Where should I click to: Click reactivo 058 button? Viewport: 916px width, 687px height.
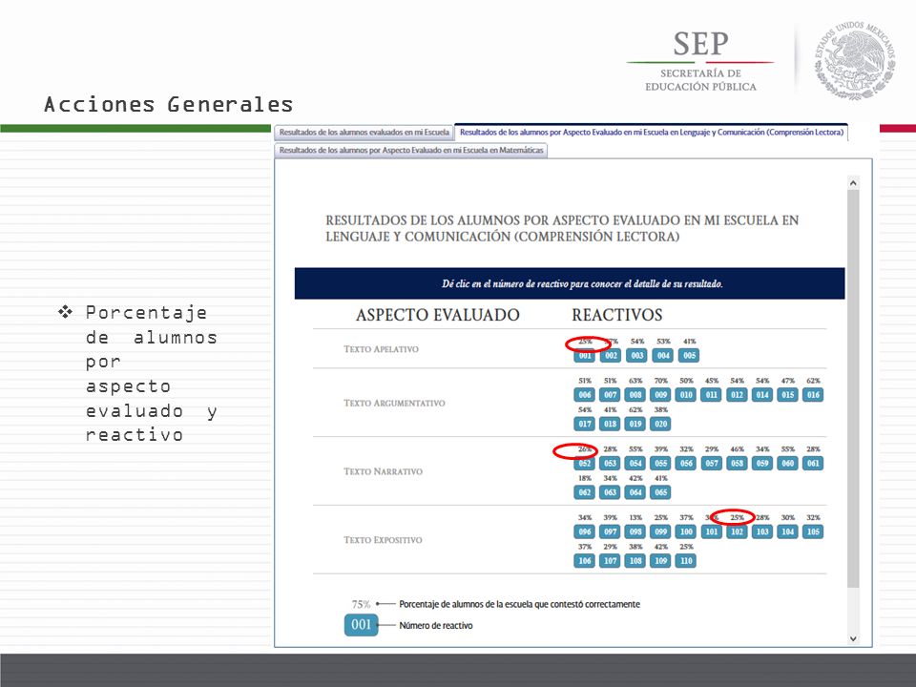[738, 464]
